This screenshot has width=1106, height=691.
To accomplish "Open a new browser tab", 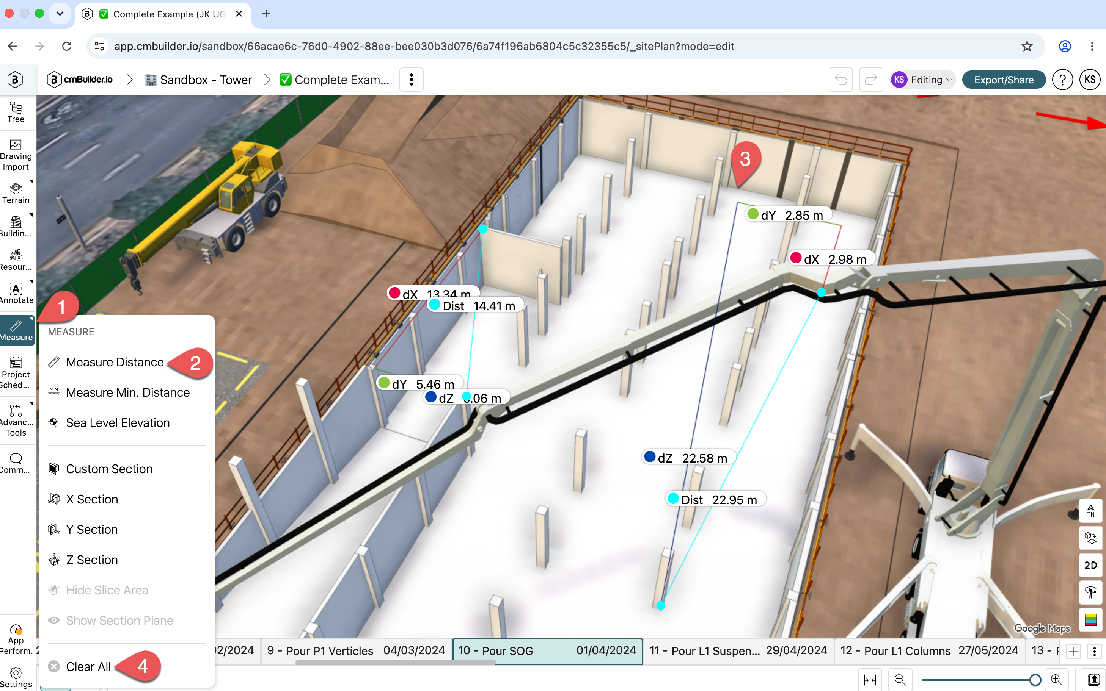I will pos(266,14).
